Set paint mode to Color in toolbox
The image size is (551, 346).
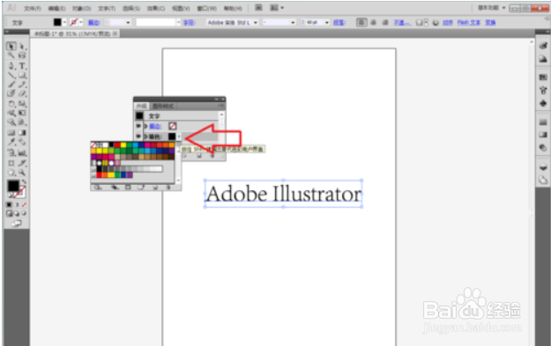click(x=10, y=204)
